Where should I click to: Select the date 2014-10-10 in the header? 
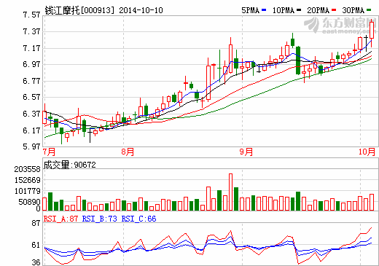click(x=141, y=10)
